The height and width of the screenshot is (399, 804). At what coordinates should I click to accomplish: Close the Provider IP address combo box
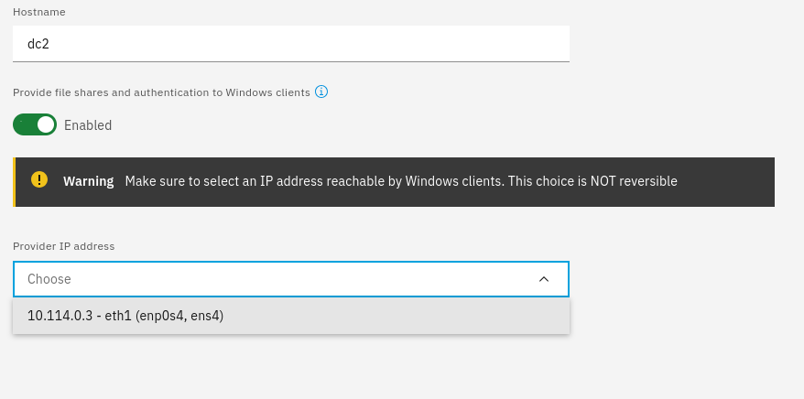click(x=291, y=279)
